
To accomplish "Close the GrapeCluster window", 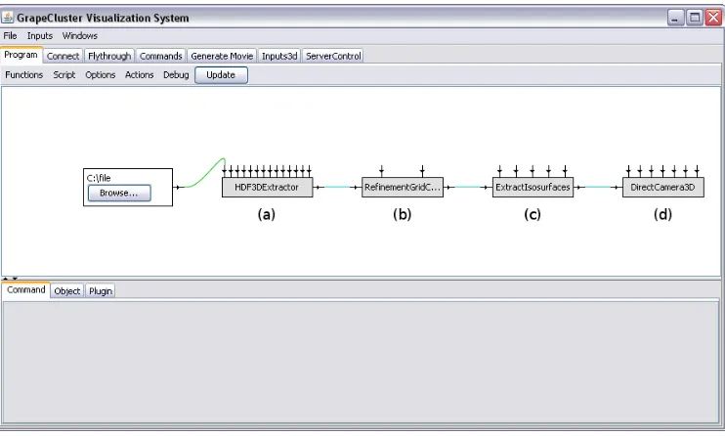I will [x=713, y=18].
